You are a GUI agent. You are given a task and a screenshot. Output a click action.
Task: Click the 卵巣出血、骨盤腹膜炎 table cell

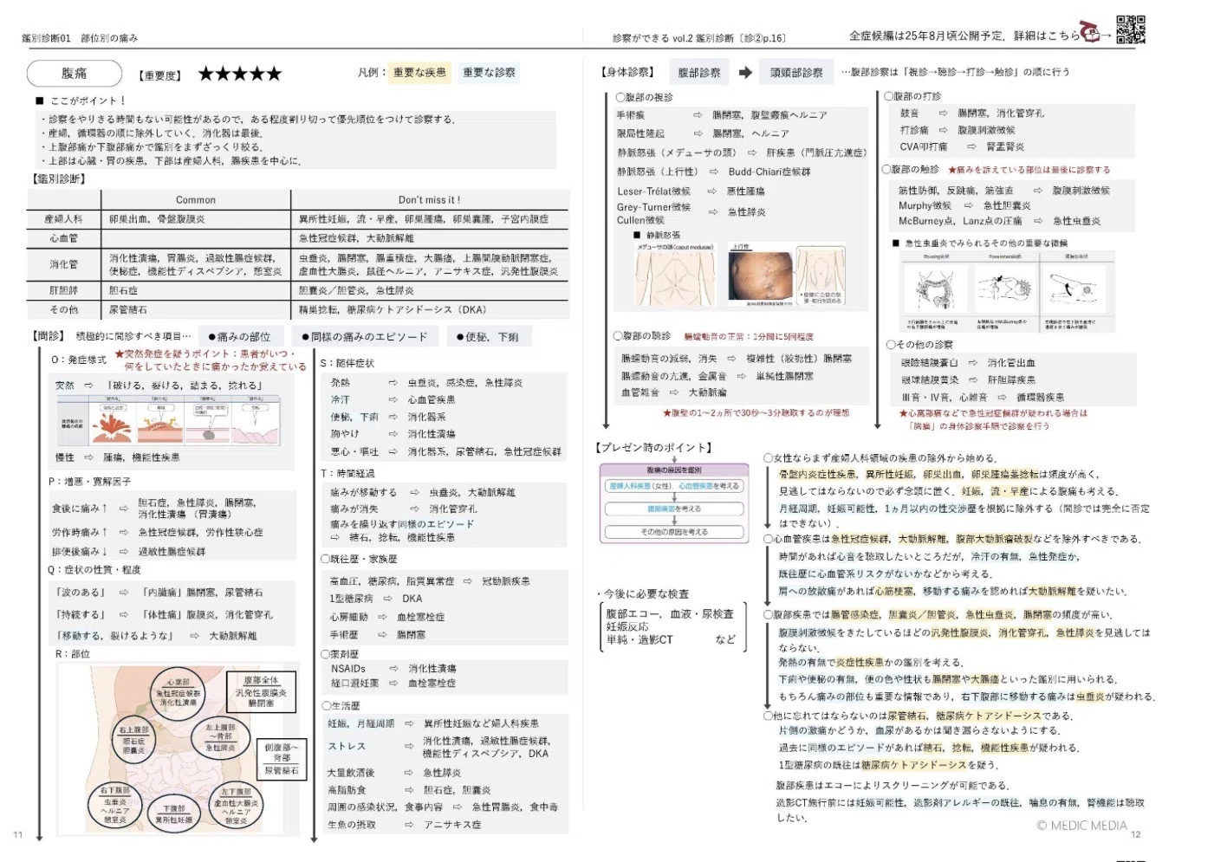(157, 220)
